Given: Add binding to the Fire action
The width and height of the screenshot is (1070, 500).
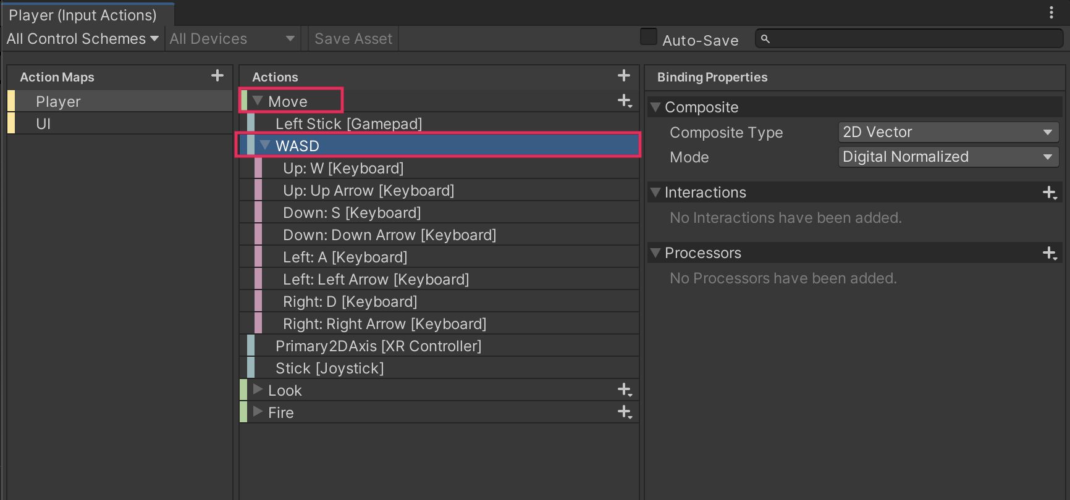Looking at the screenshot, I should tap(625, 412).
